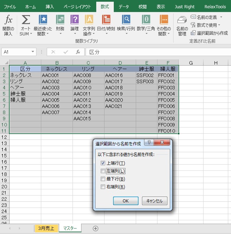231x234 pixels.
Task: Select the row 12 header
Action: [4, 137]
